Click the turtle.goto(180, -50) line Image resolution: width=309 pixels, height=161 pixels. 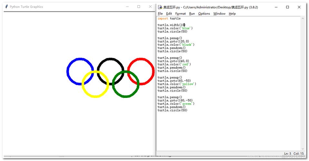(175, 100)
